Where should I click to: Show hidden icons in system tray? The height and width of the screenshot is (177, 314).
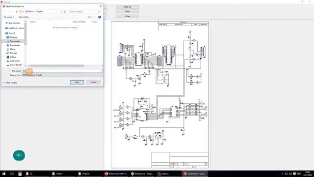pyautogui.click(x=283, y=174)
